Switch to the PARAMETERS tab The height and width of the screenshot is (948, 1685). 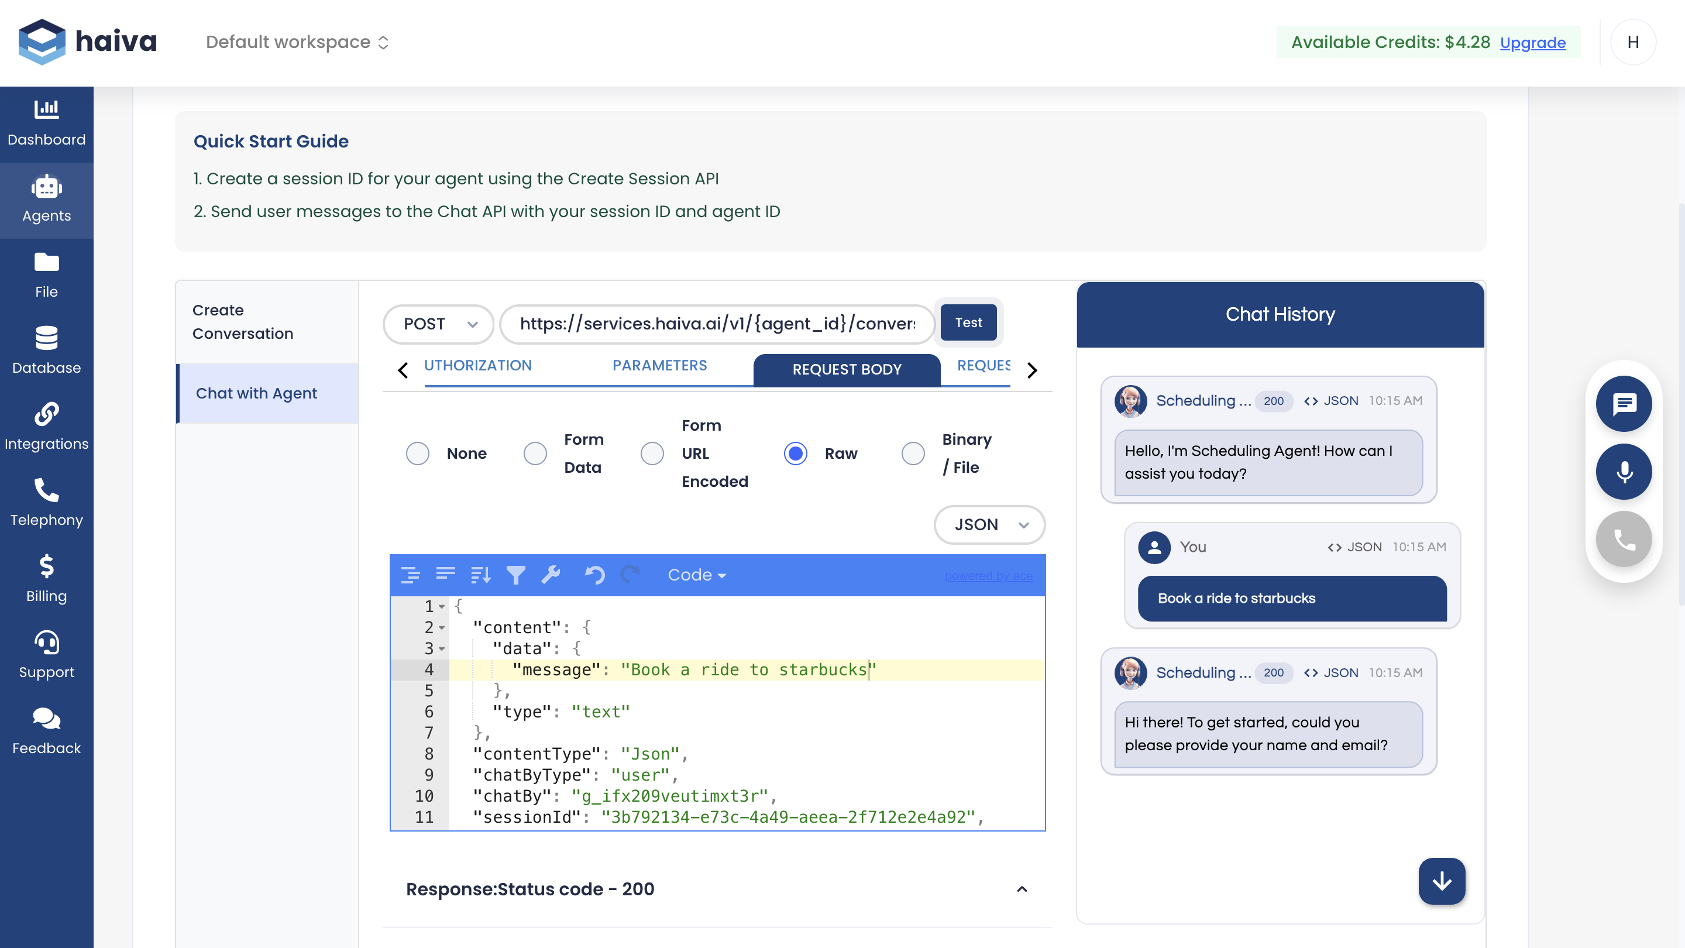[x=659, y=366]
